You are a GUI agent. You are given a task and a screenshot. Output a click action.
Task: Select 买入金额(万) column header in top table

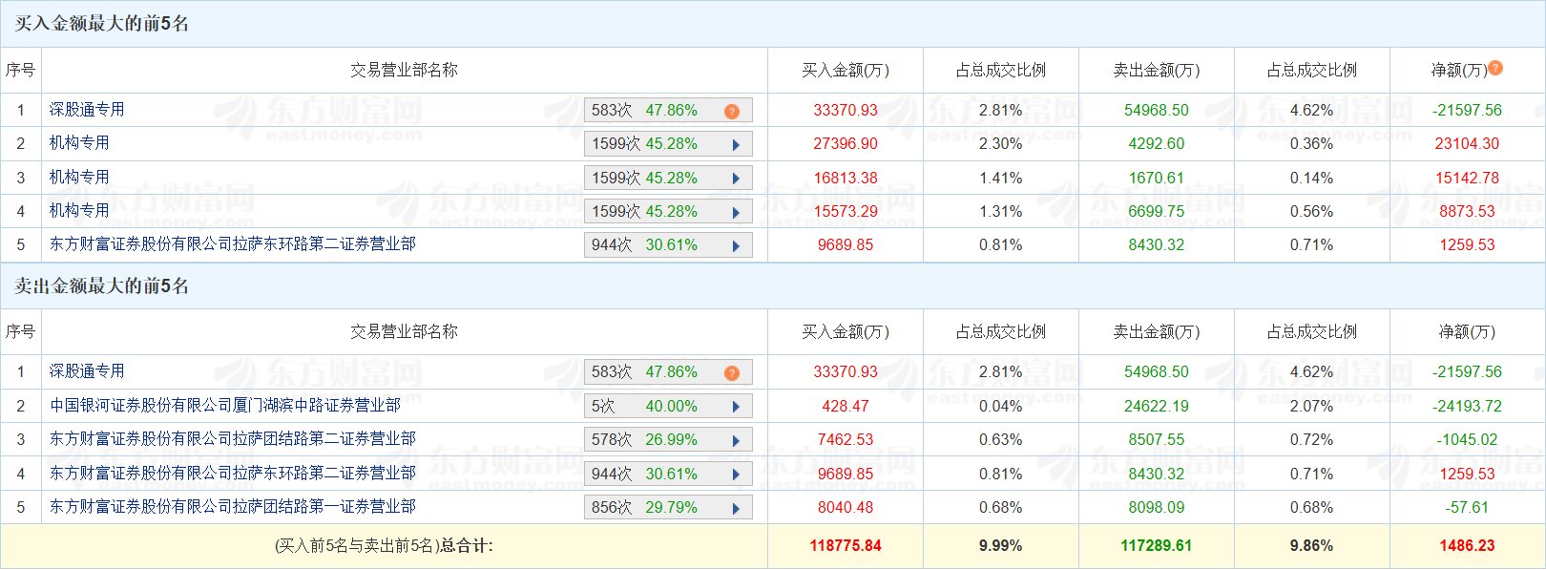click(846, 71)
